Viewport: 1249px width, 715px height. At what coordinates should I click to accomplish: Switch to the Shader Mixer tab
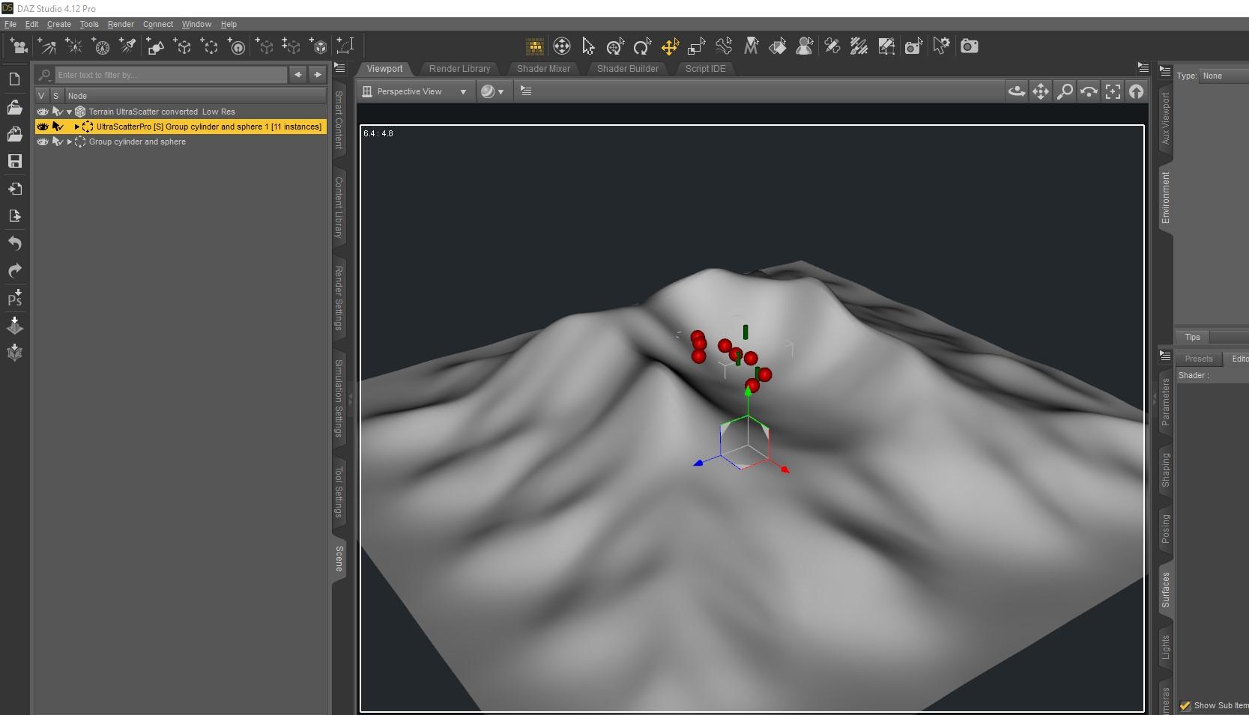pos(543,68)
